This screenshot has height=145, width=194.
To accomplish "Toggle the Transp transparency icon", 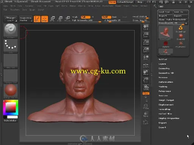I will tap(146, 114).
